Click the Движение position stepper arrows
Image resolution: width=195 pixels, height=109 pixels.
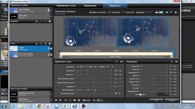coord(96,67)
